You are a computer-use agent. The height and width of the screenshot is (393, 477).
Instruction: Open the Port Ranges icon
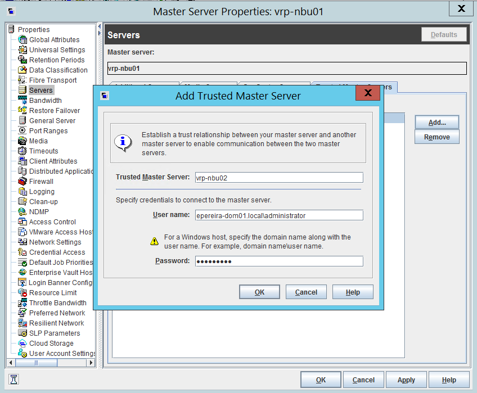(22, 130)
